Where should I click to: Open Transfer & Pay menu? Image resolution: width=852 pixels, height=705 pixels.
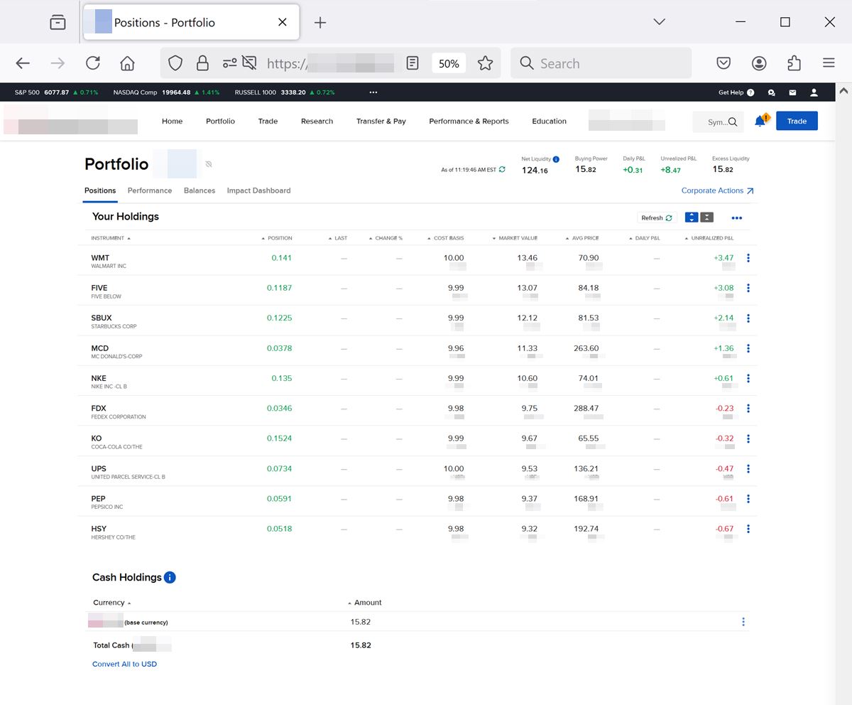pos(381,122)
